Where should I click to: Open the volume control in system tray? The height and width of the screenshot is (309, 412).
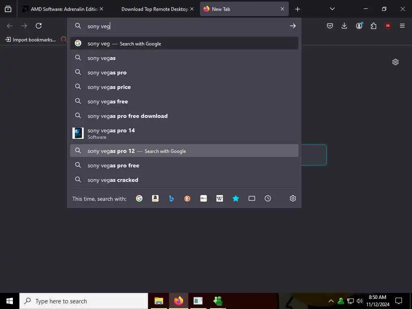click(360, 301)
